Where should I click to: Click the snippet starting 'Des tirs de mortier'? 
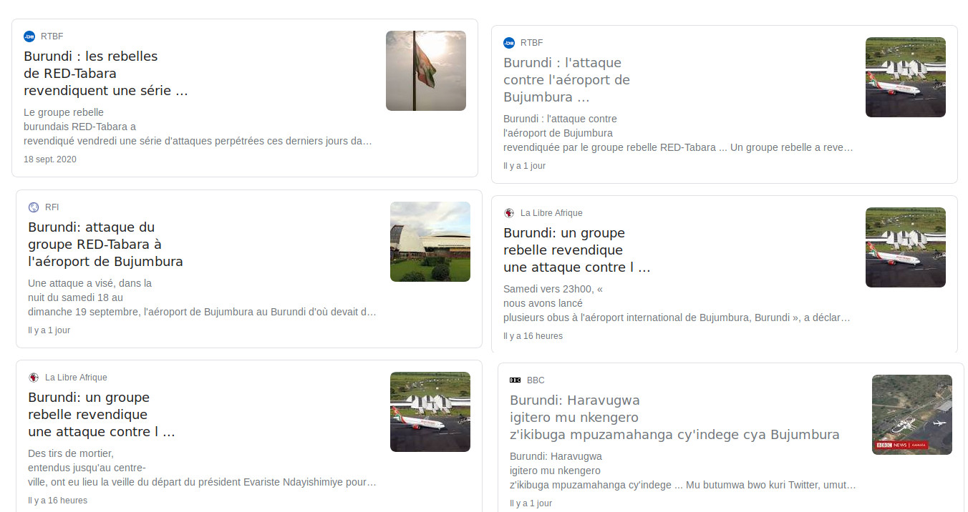203,468
